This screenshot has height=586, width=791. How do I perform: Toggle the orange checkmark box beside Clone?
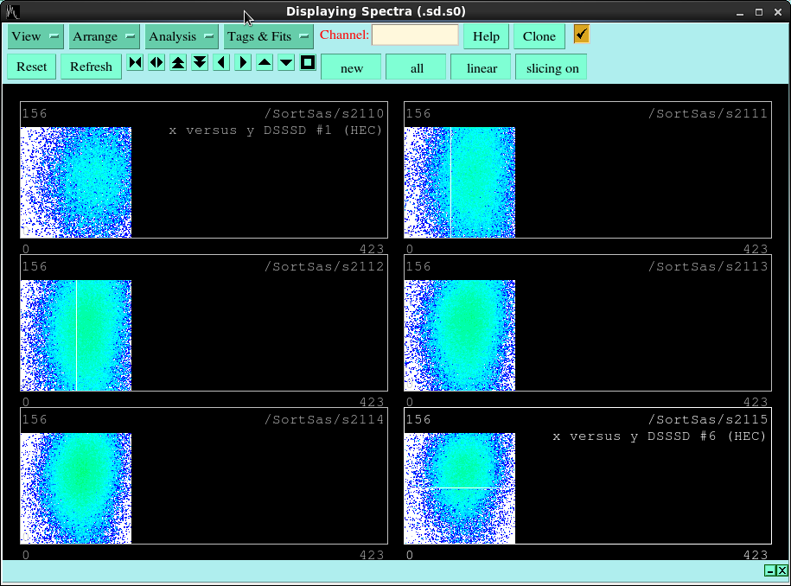581,35
